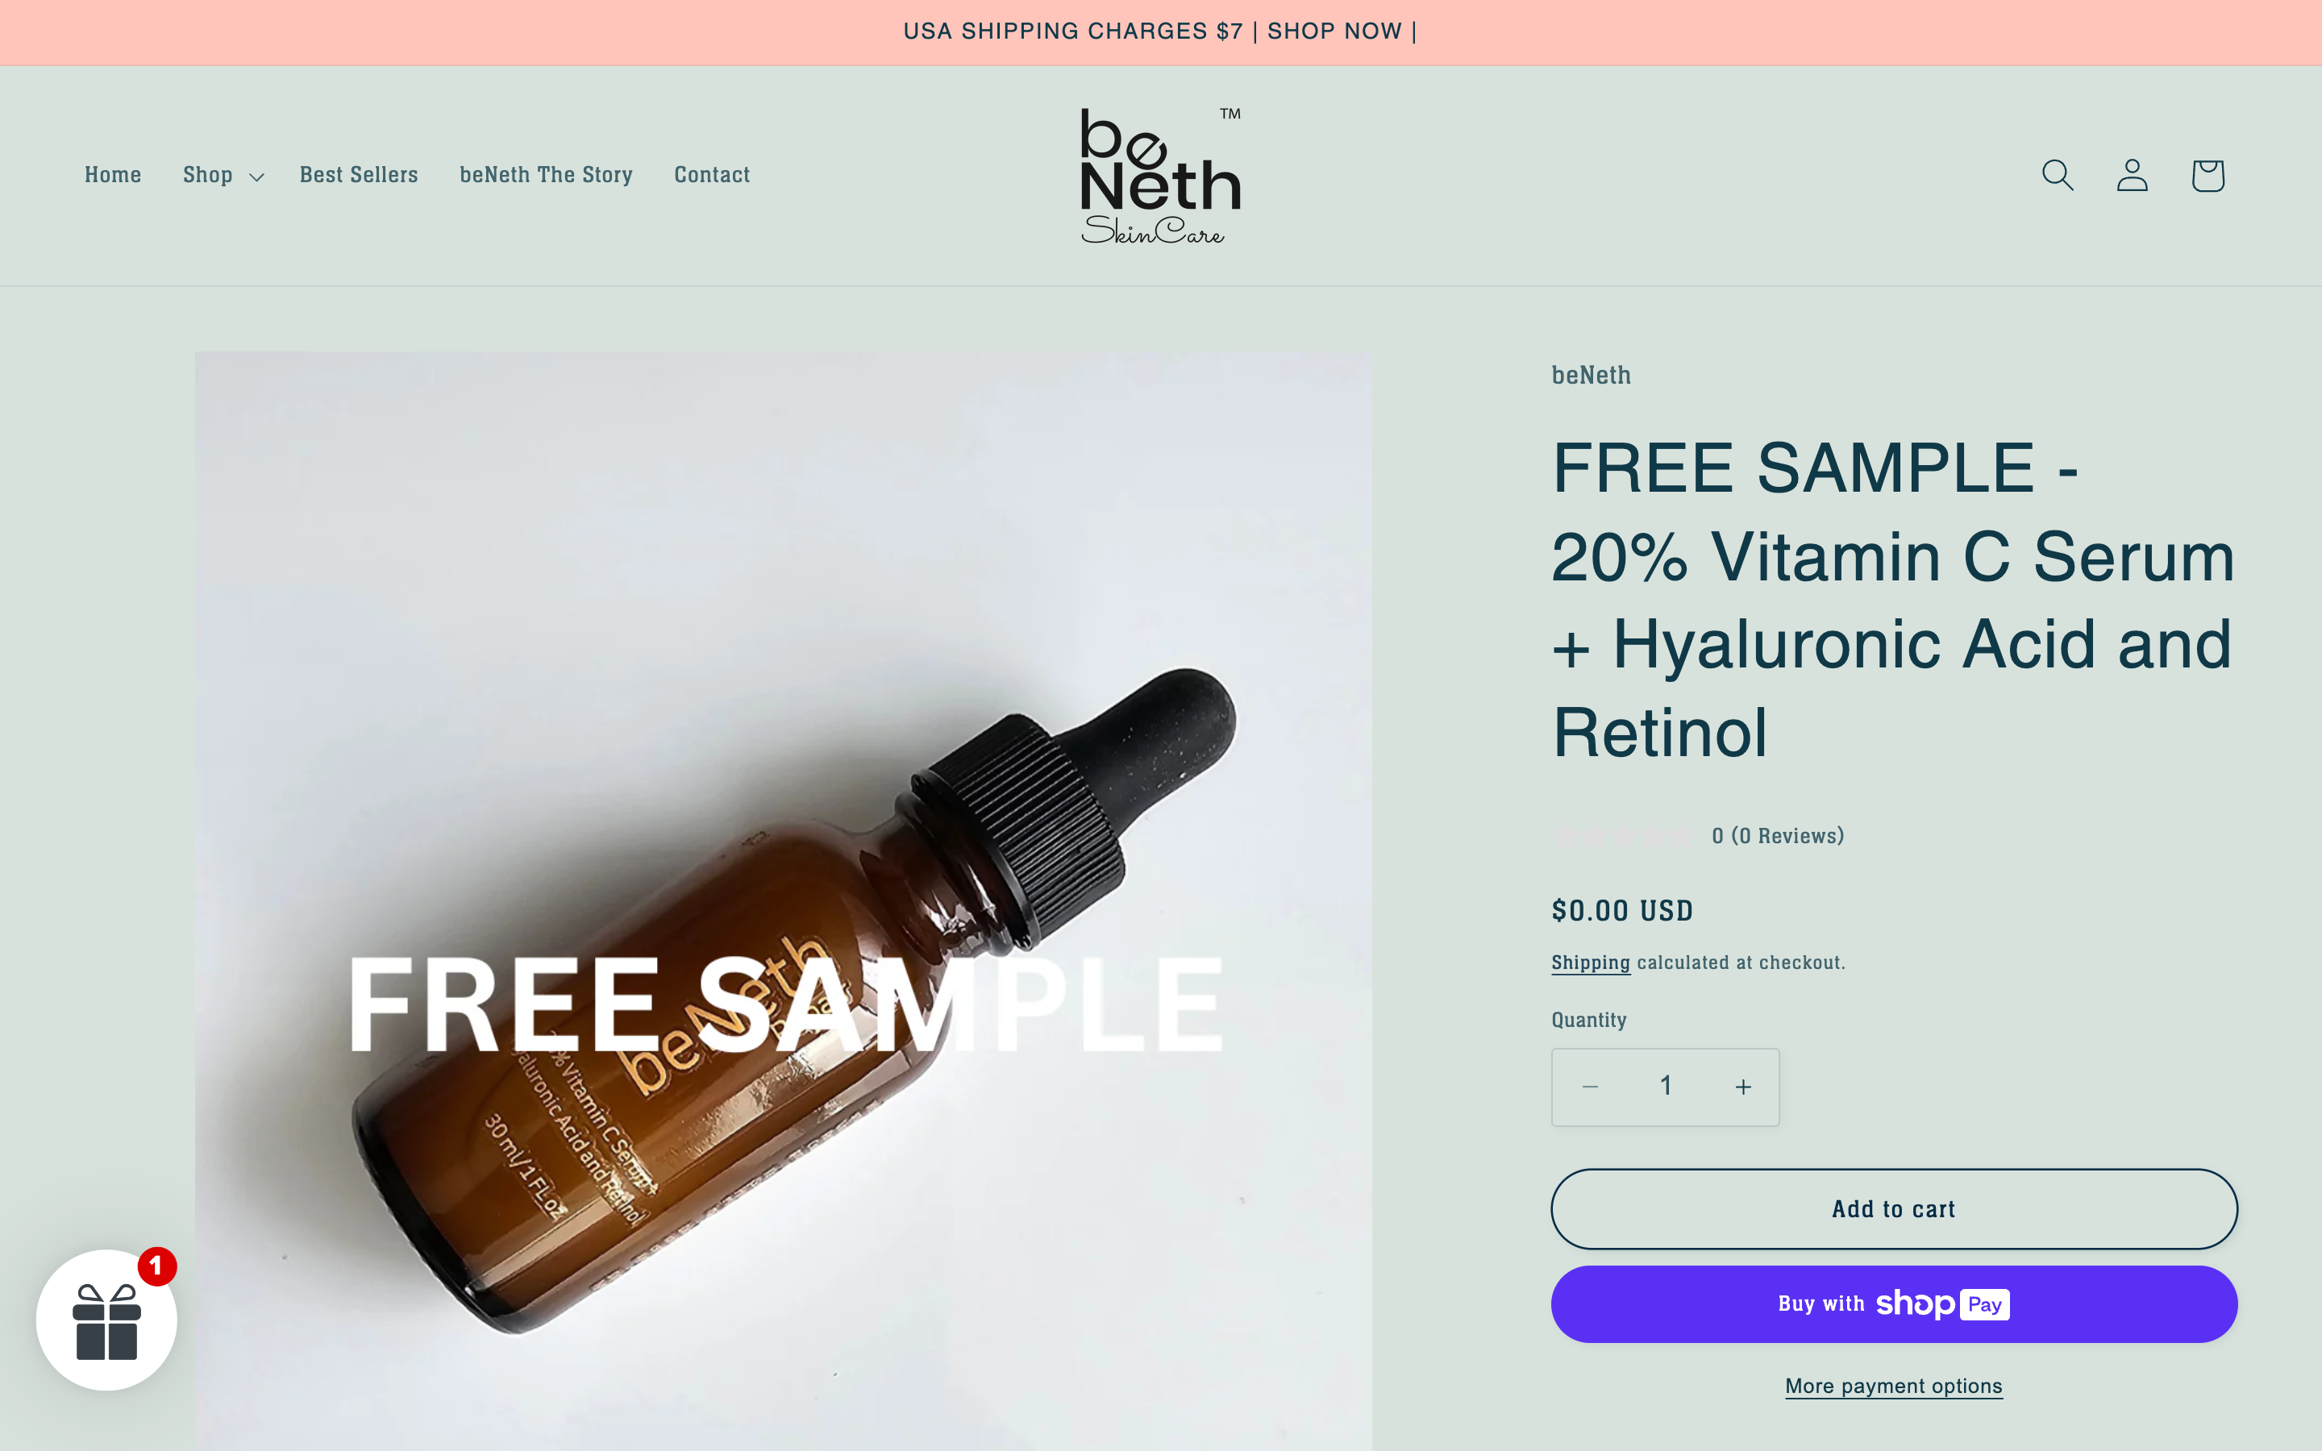
Task: Open beNeth The Story page
Action: 546,175
